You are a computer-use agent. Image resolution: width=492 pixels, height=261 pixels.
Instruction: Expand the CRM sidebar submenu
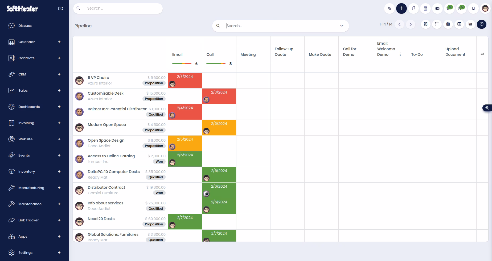[x=59, y=74]
